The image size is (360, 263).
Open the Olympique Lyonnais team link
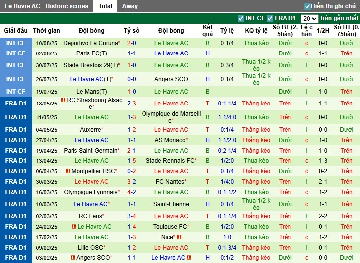click(x=90, y=192)
